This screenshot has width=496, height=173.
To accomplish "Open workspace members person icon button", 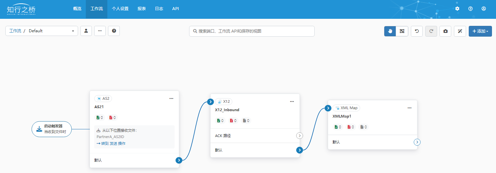I will click(x=86, y=31).
